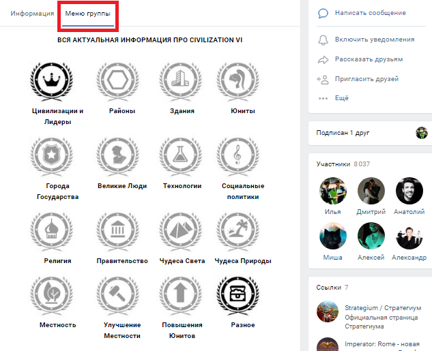Open Анатолий's profile avatar
The width and height of the screenshot is (432, 351).
pos(409,191)
